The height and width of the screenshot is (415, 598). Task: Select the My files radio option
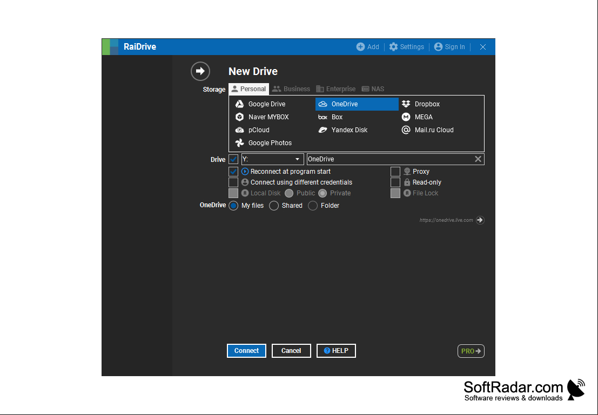[x=233, y=206]
